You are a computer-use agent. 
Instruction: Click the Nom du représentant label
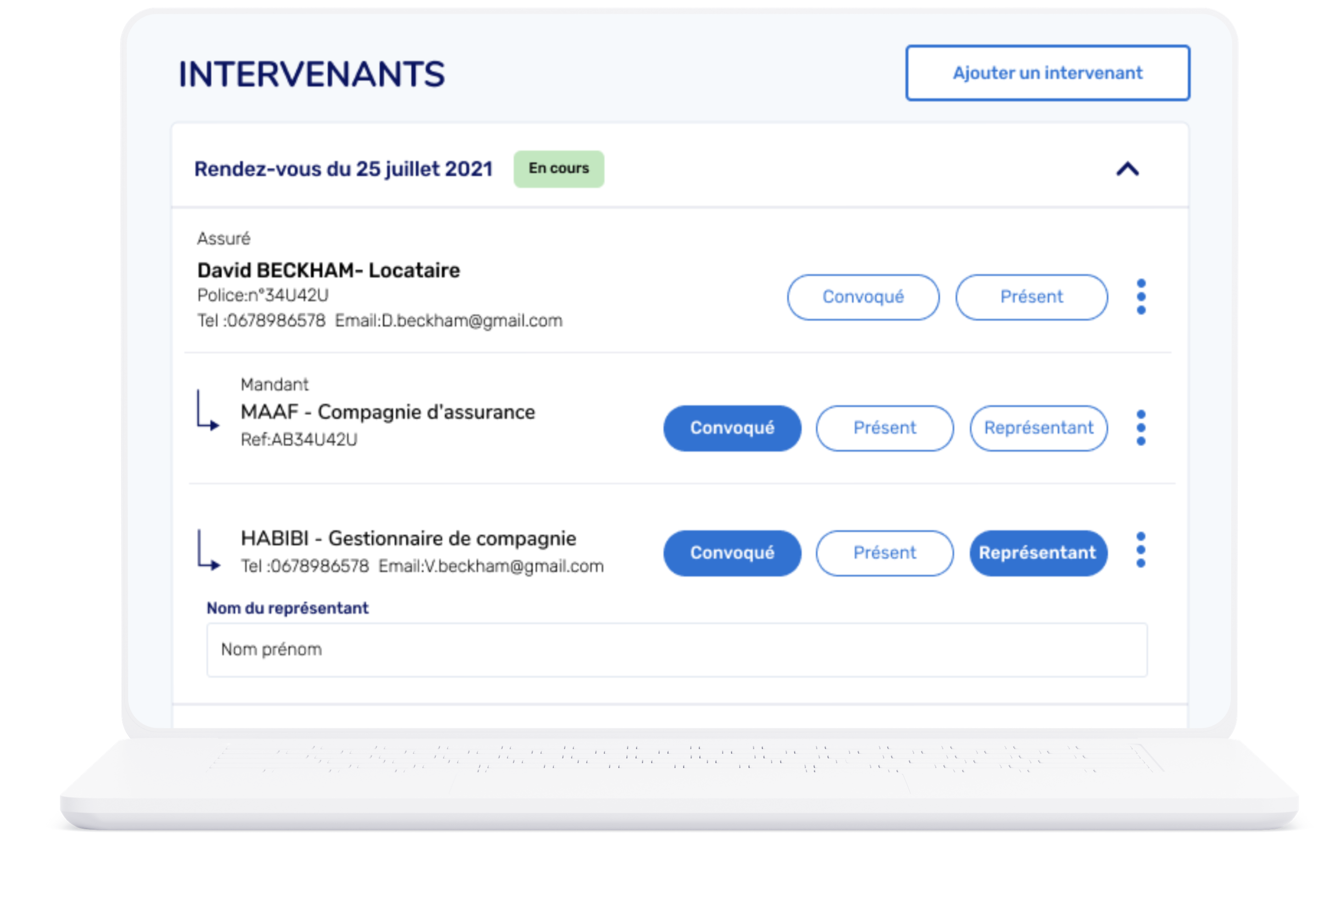288,608
